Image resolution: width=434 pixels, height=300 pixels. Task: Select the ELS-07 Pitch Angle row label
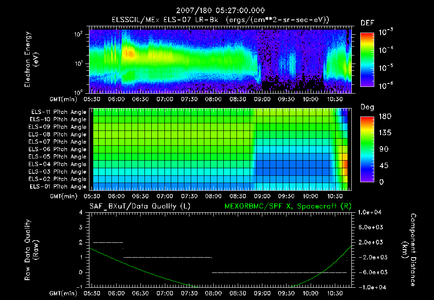pos(58,142)
